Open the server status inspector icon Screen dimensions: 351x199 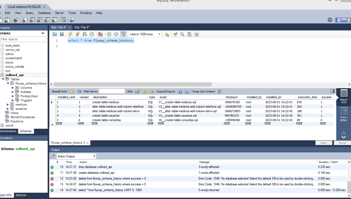16,20
